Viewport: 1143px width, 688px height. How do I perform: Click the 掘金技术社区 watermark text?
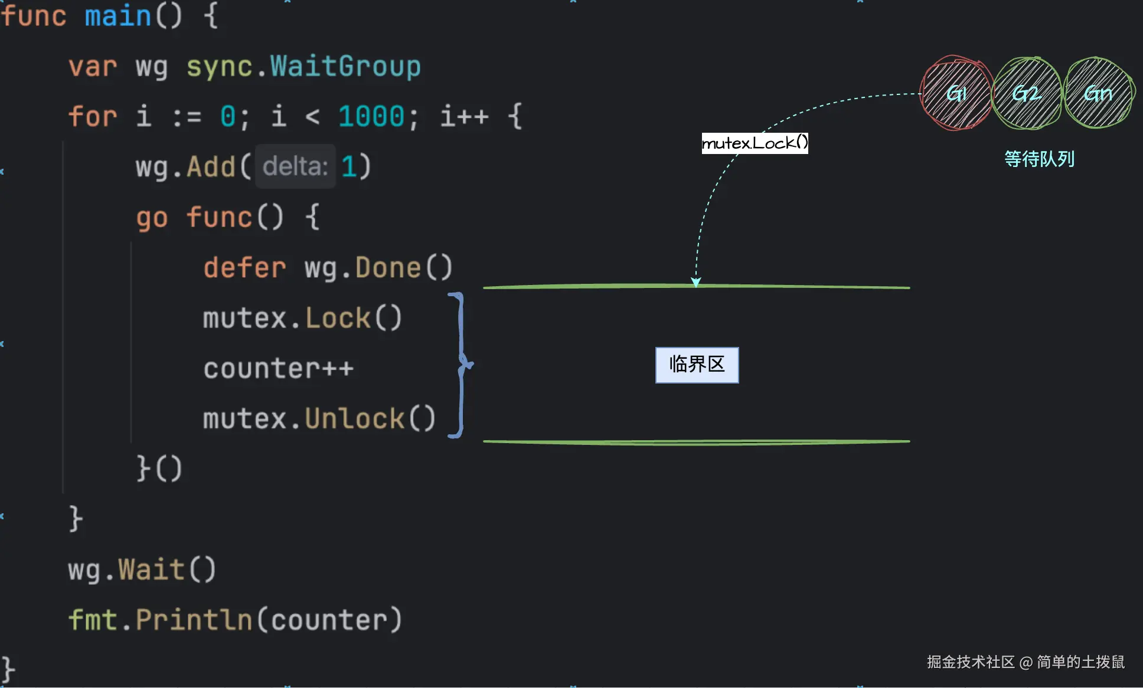coord(970,662)
